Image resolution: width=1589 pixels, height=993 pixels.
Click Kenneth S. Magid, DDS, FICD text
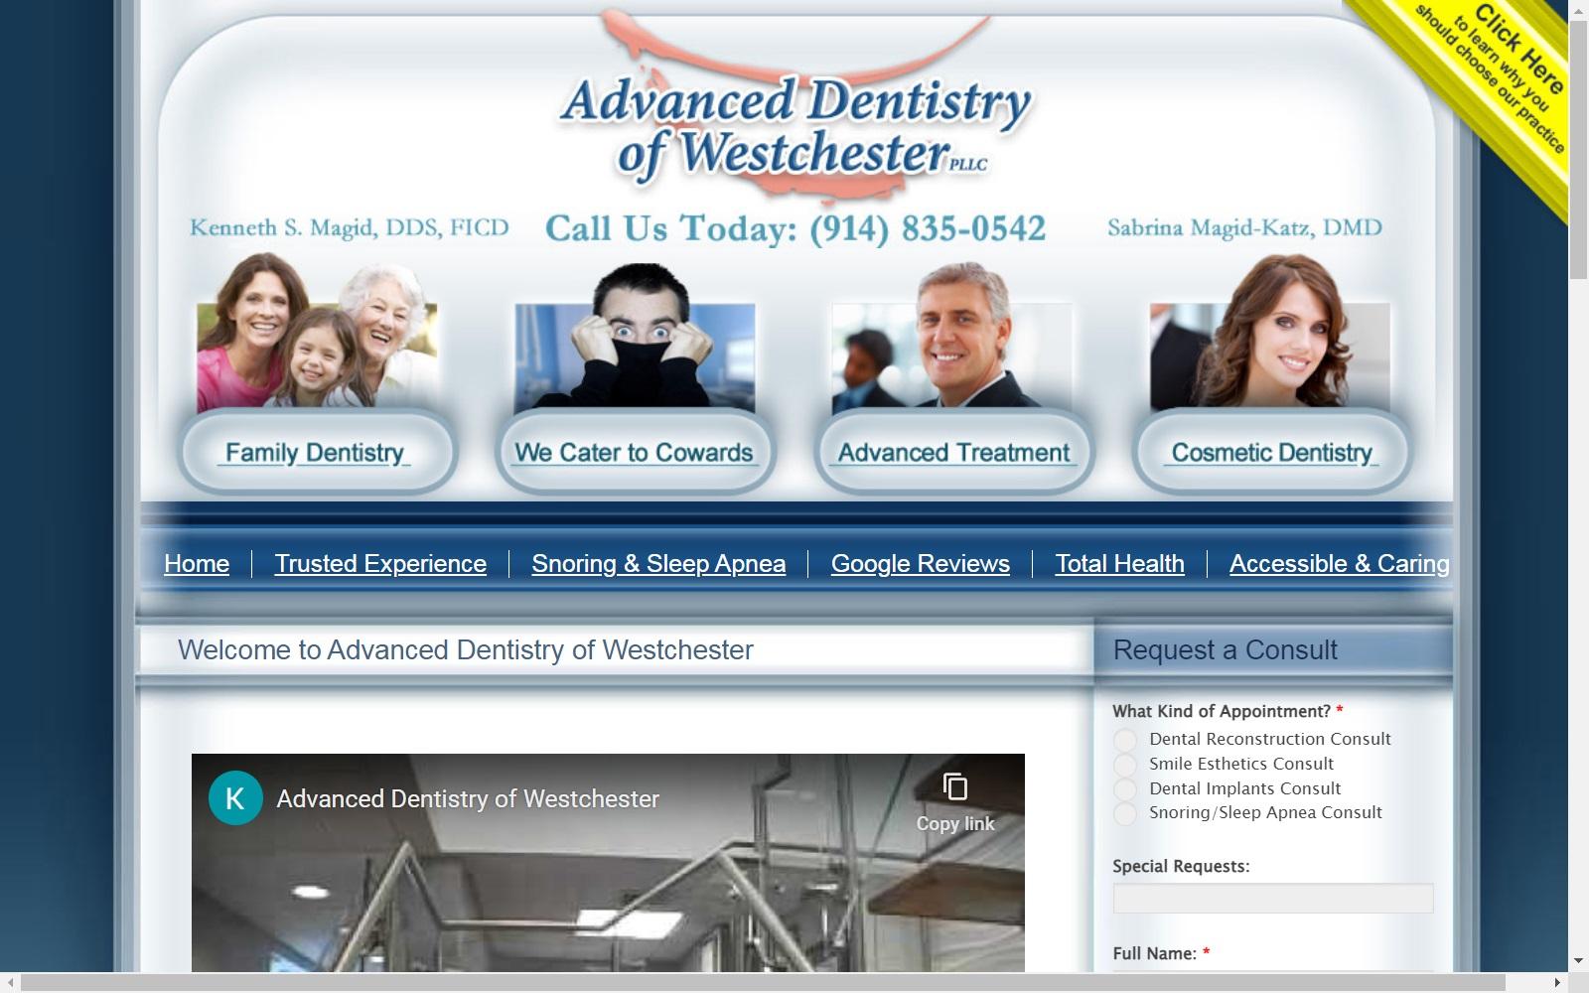point(349,228)
